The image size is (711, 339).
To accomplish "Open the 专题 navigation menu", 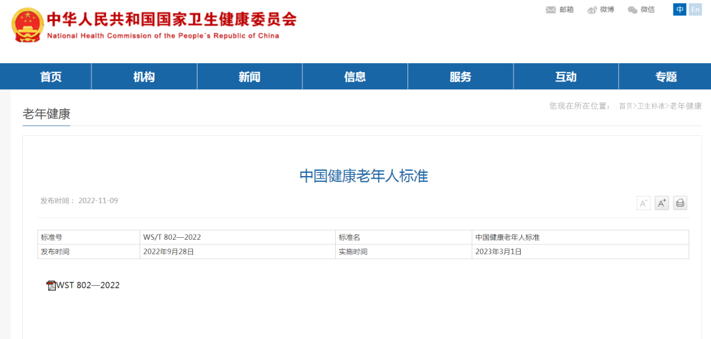I will click(666, 77).
